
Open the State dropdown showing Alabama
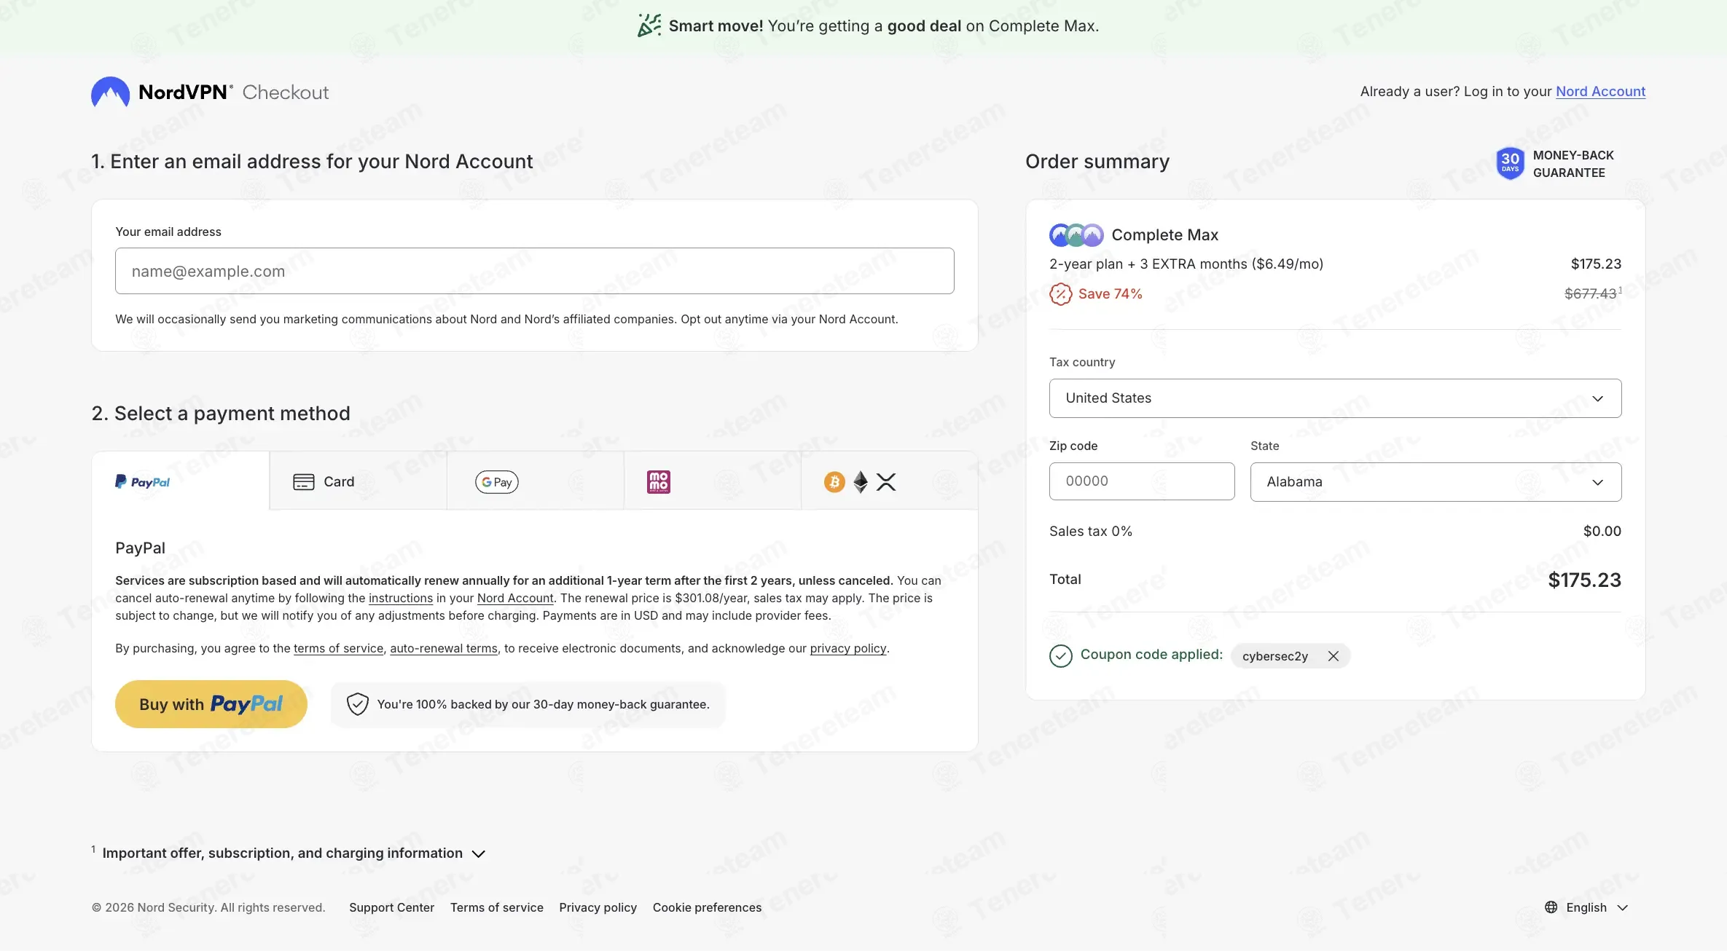(x=1436, y=481)
